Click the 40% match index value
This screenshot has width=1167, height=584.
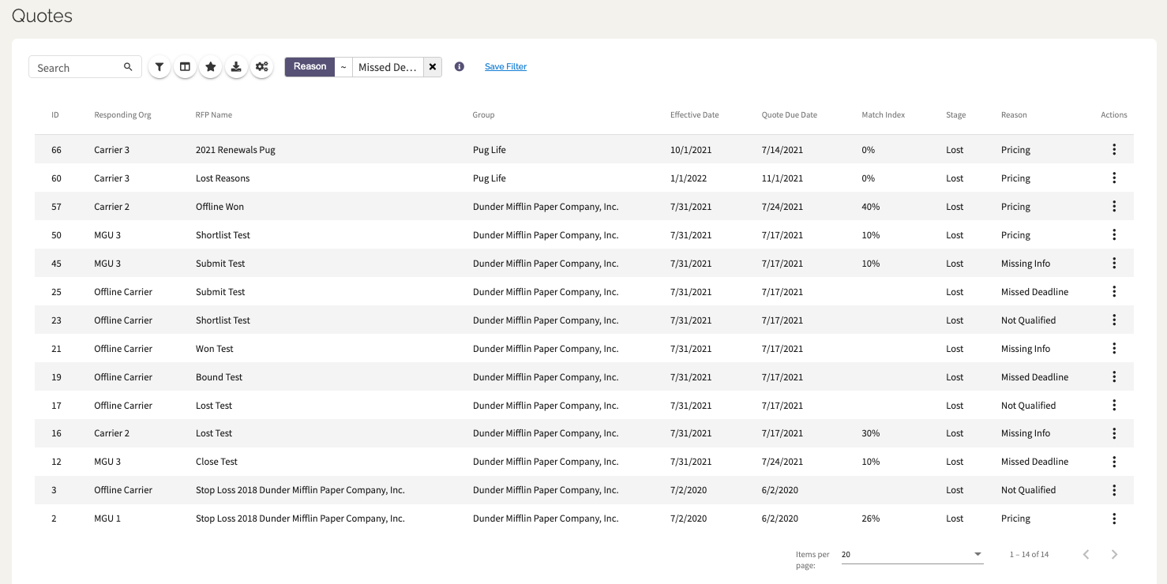pos(871,207)
